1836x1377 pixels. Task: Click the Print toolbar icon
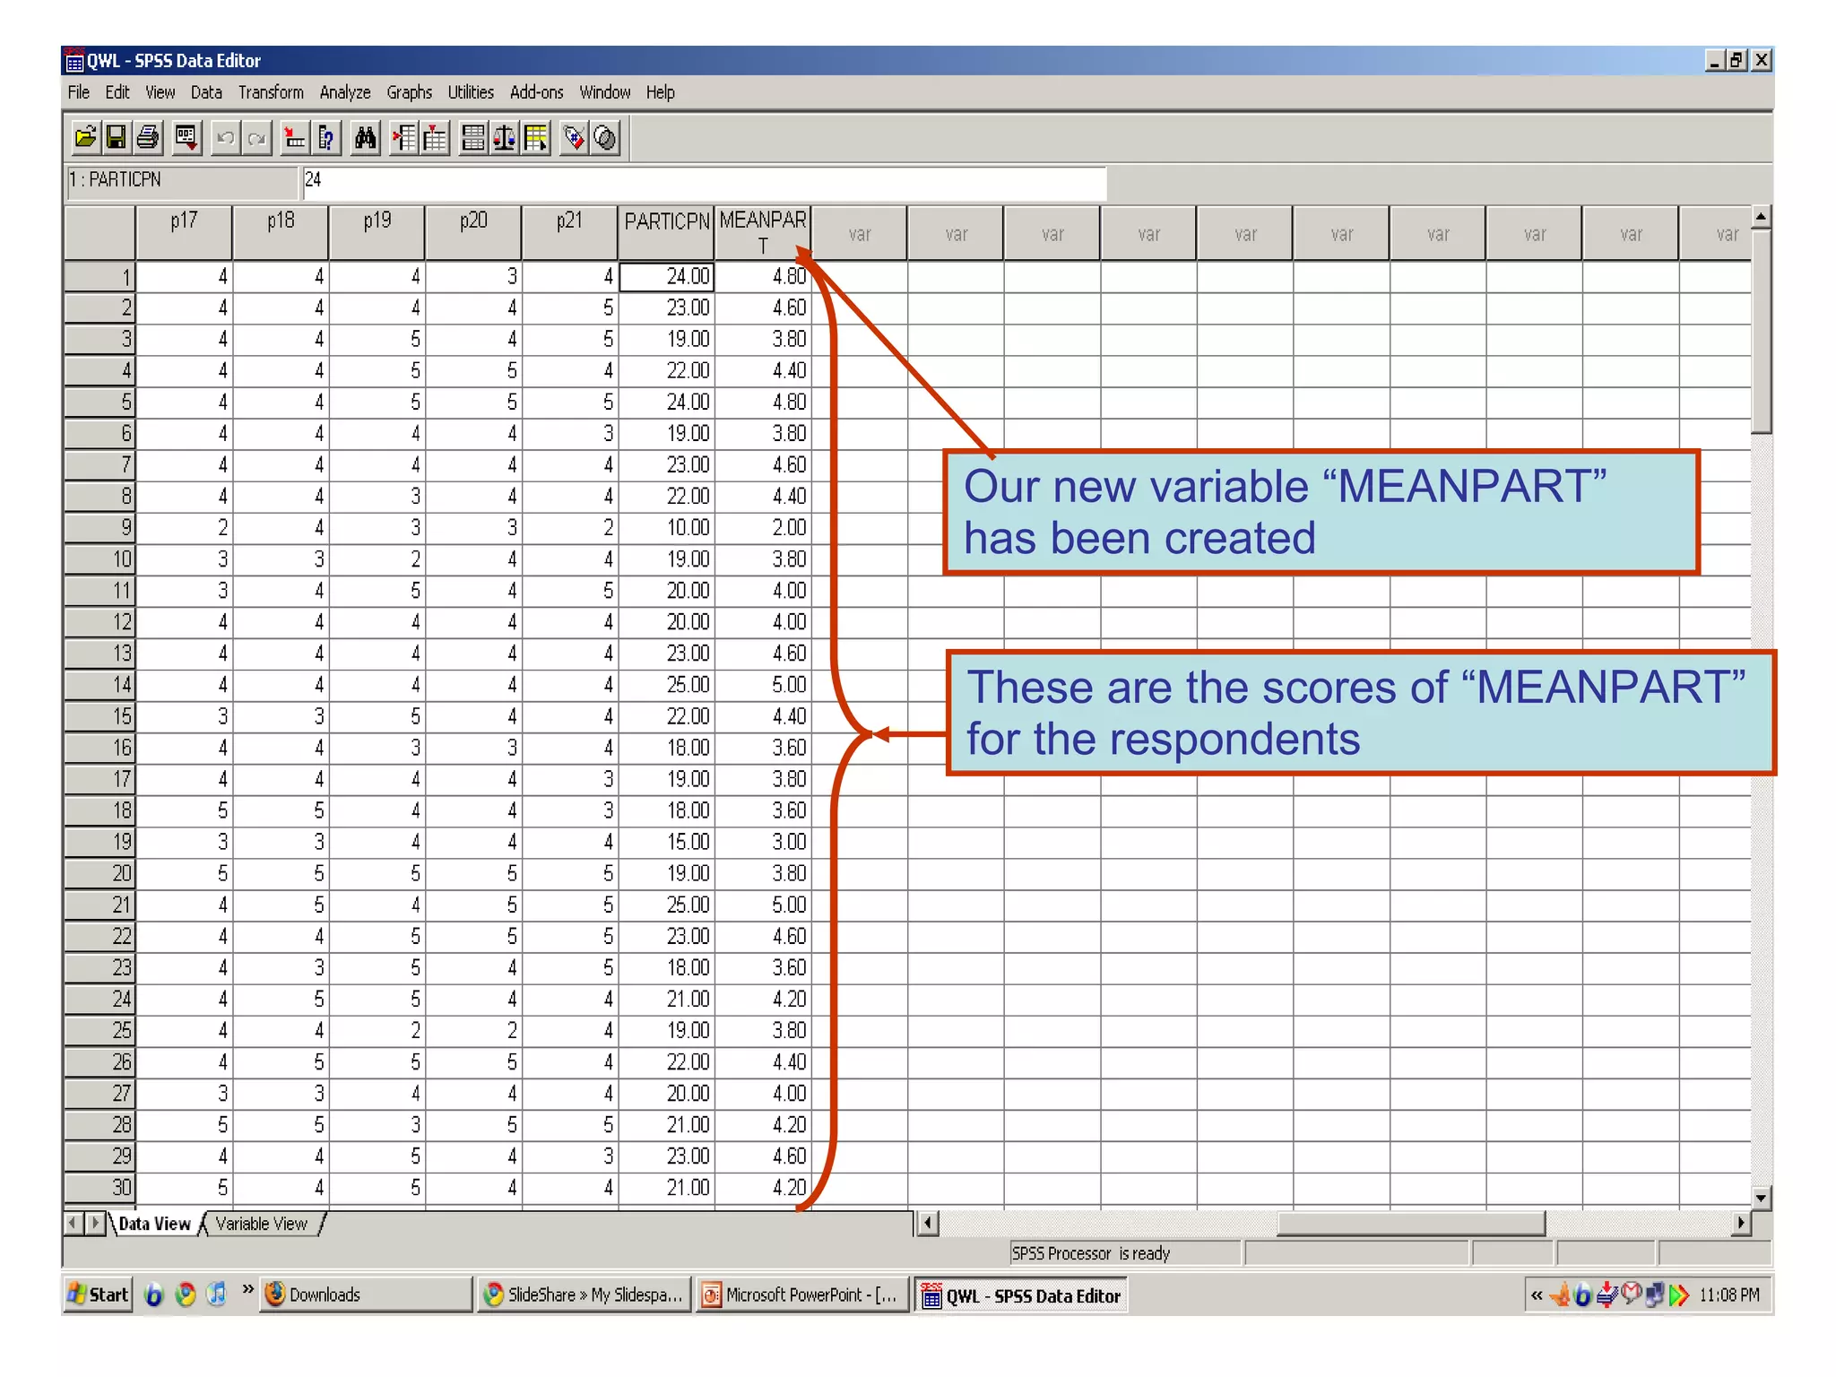pyautogui.click(x=148, y=138)
